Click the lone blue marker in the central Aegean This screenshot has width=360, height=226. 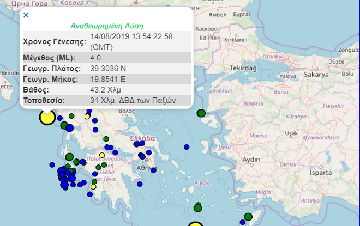click(187, 146)
